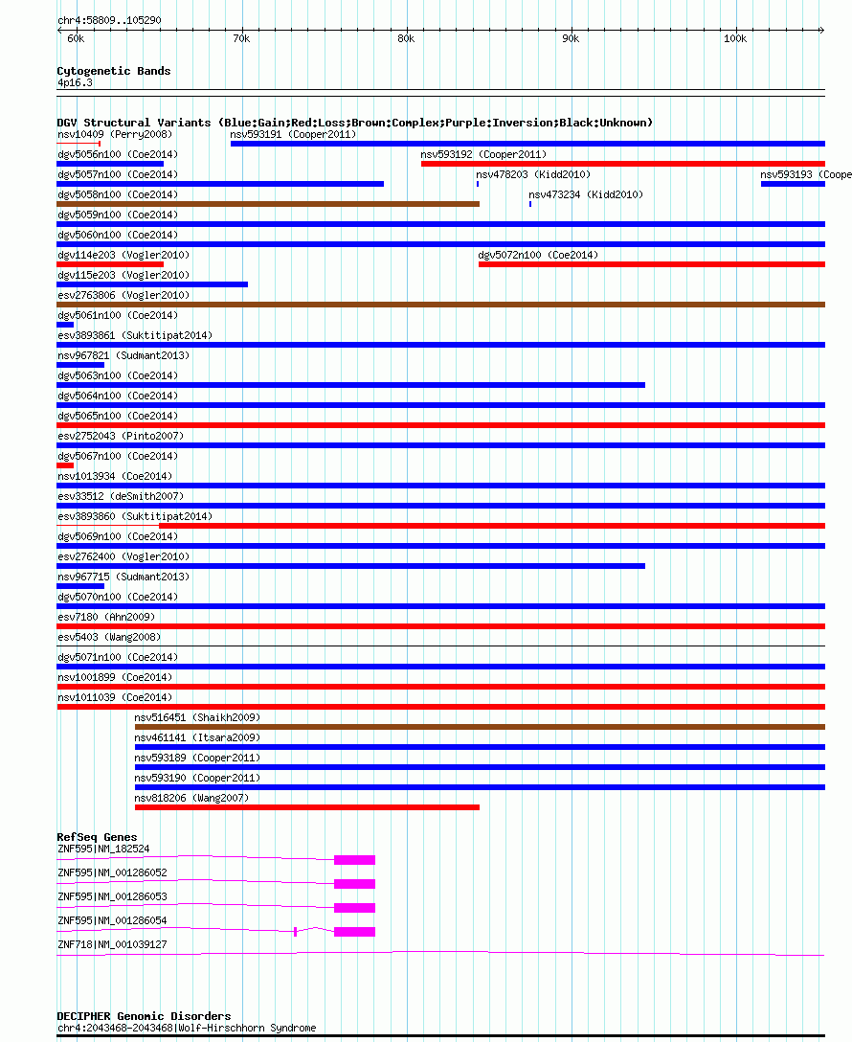852x1042 pixels.
Task: Click nsv593190 (Cooper2011) label
Action: (197, 779)
